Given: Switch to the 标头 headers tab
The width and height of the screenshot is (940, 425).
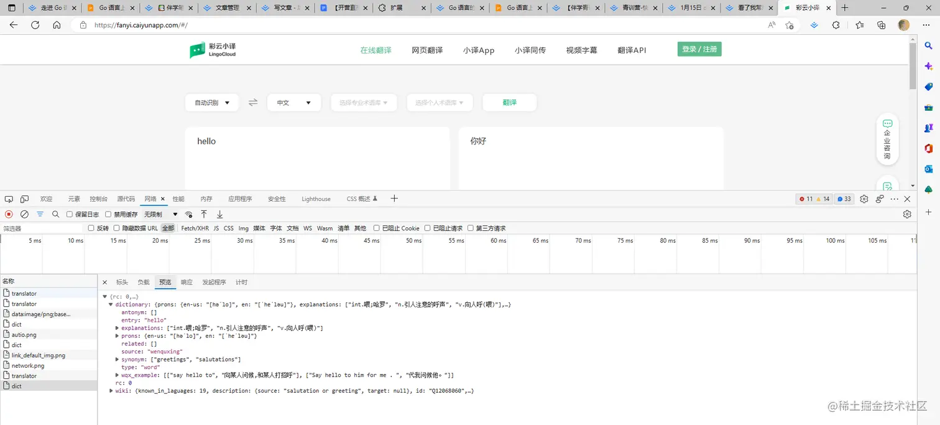Looking at the screenshot, I should click(122, 282).
